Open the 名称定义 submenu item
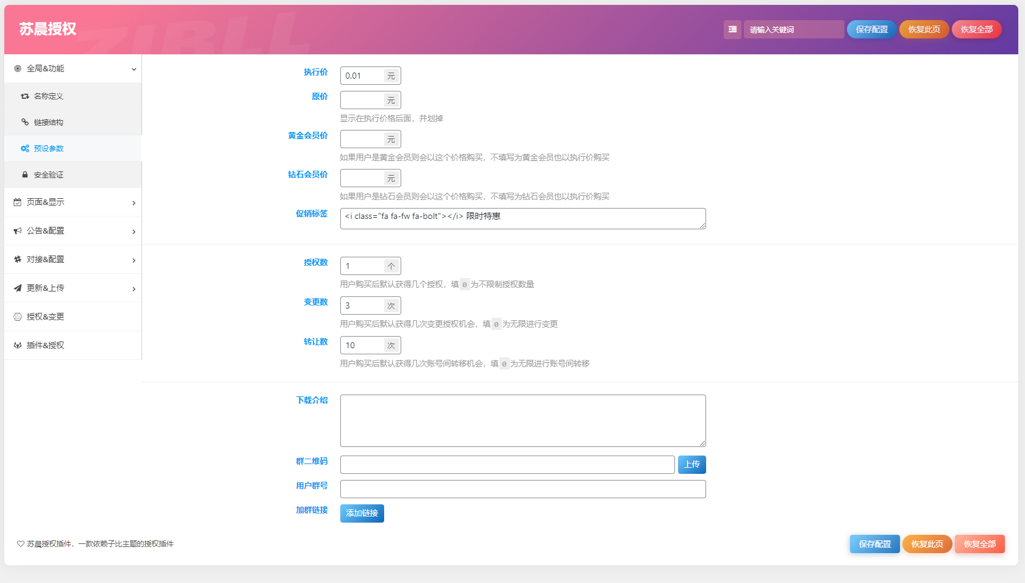1025x583 pixels. click(x=73, y=96)
